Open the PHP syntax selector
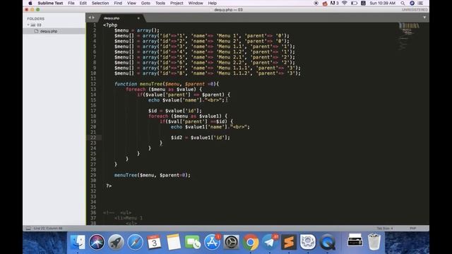The width and height of the screenshot is (452, 254). [412, 229]
